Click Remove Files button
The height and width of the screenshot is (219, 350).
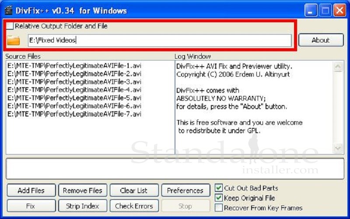pyautogui.click(x=83, y=191)
